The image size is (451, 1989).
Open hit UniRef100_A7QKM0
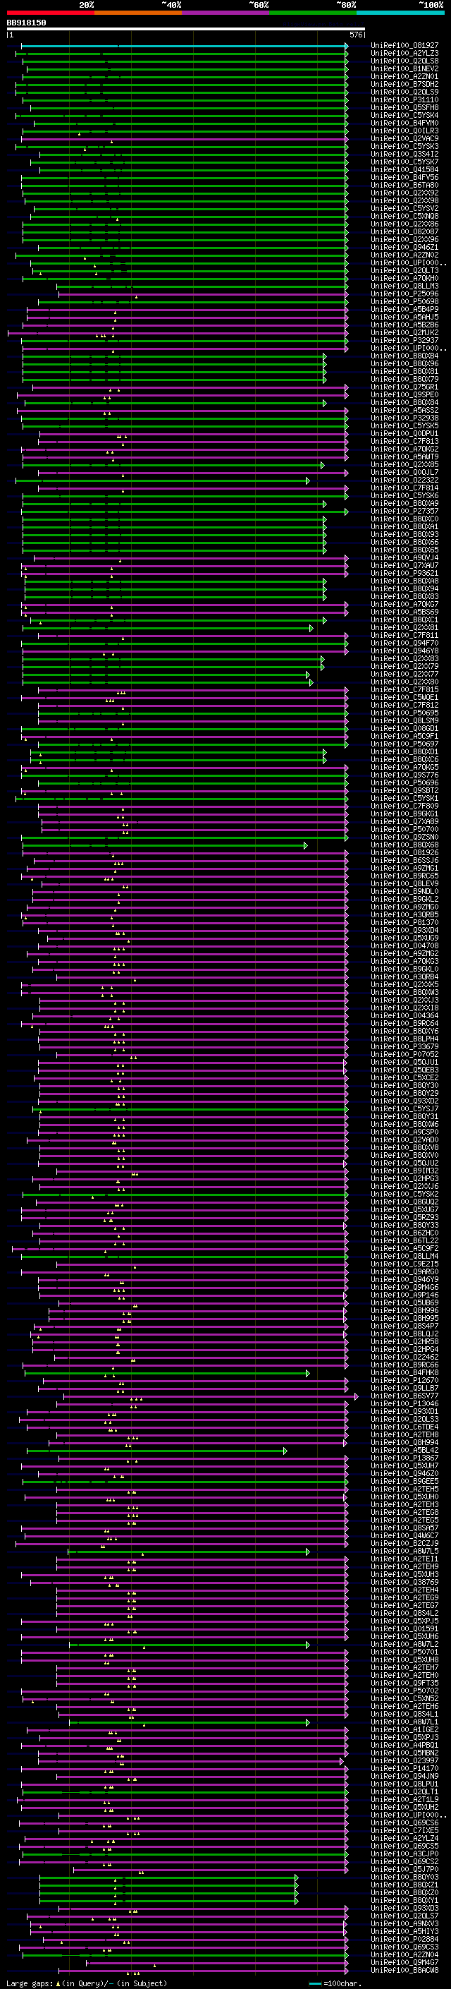click(404, 278)
